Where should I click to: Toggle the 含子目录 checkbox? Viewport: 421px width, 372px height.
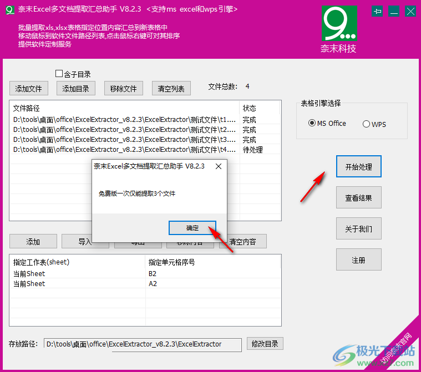(x=59, y=73)
